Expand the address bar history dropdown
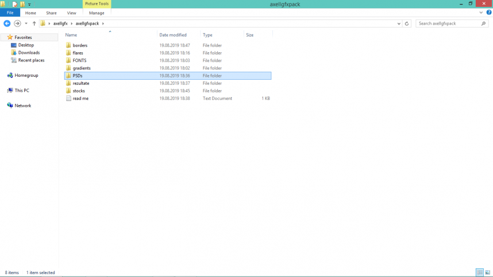This screenshot has height=277, width=493. pyautogui.click(x=399, y=24)
